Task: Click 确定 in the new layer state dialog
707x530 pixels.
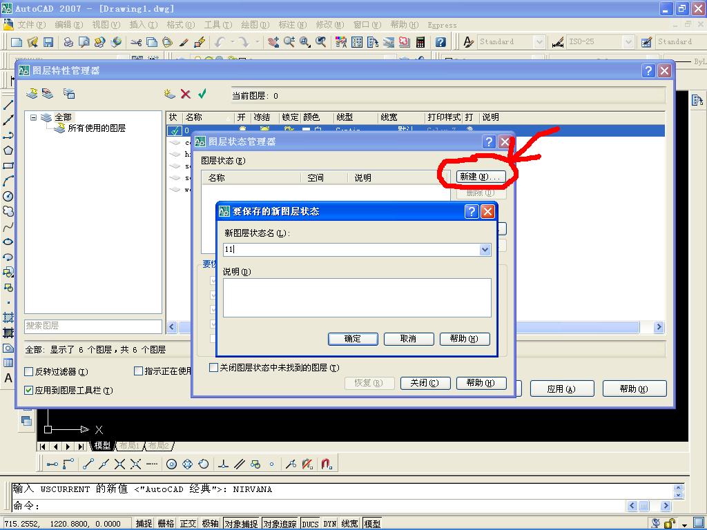Action: coord(353,339)
